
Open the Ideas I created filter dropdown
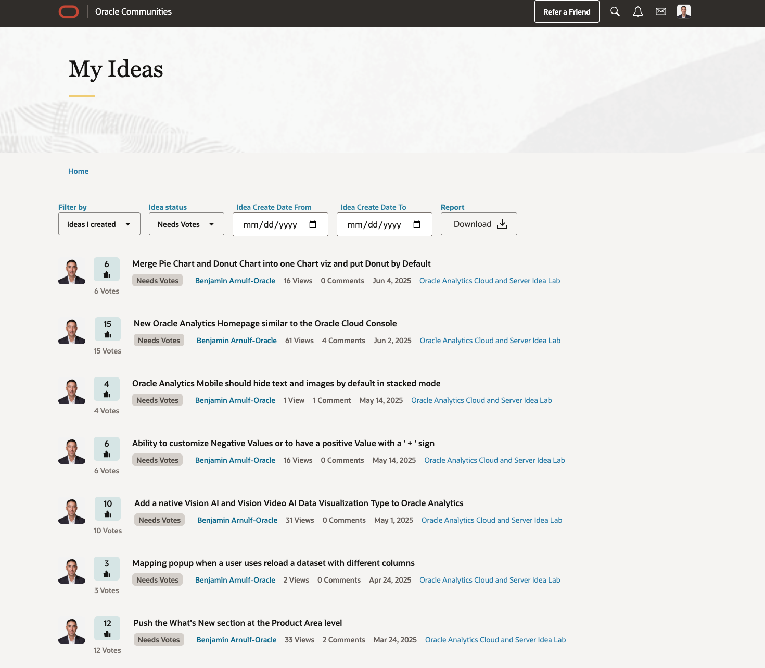click(x=99, y=224)
